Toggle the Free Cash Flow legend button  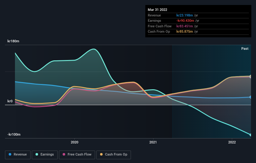[77, 155]
